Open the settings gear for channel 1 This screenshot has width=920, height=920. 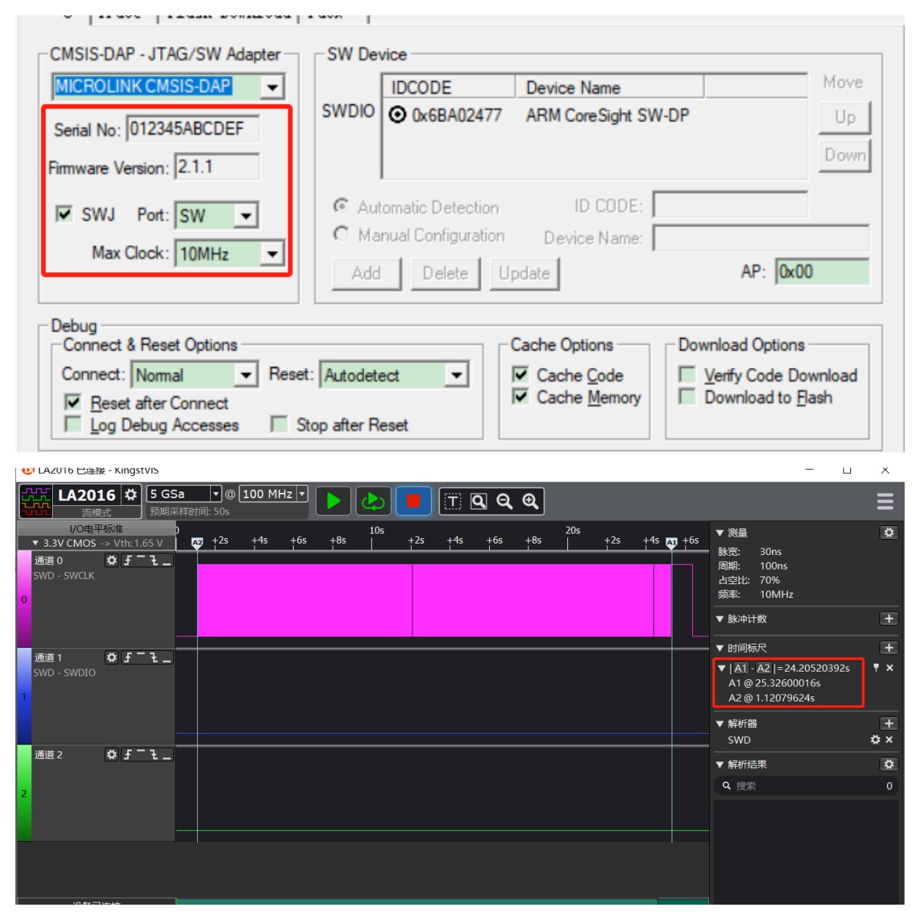[112, 658]
